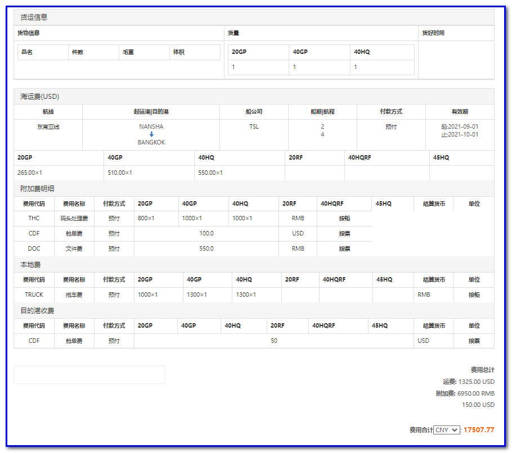Click the blue arrow between NANSHA and BANGKOK

(x=151, y=134)
